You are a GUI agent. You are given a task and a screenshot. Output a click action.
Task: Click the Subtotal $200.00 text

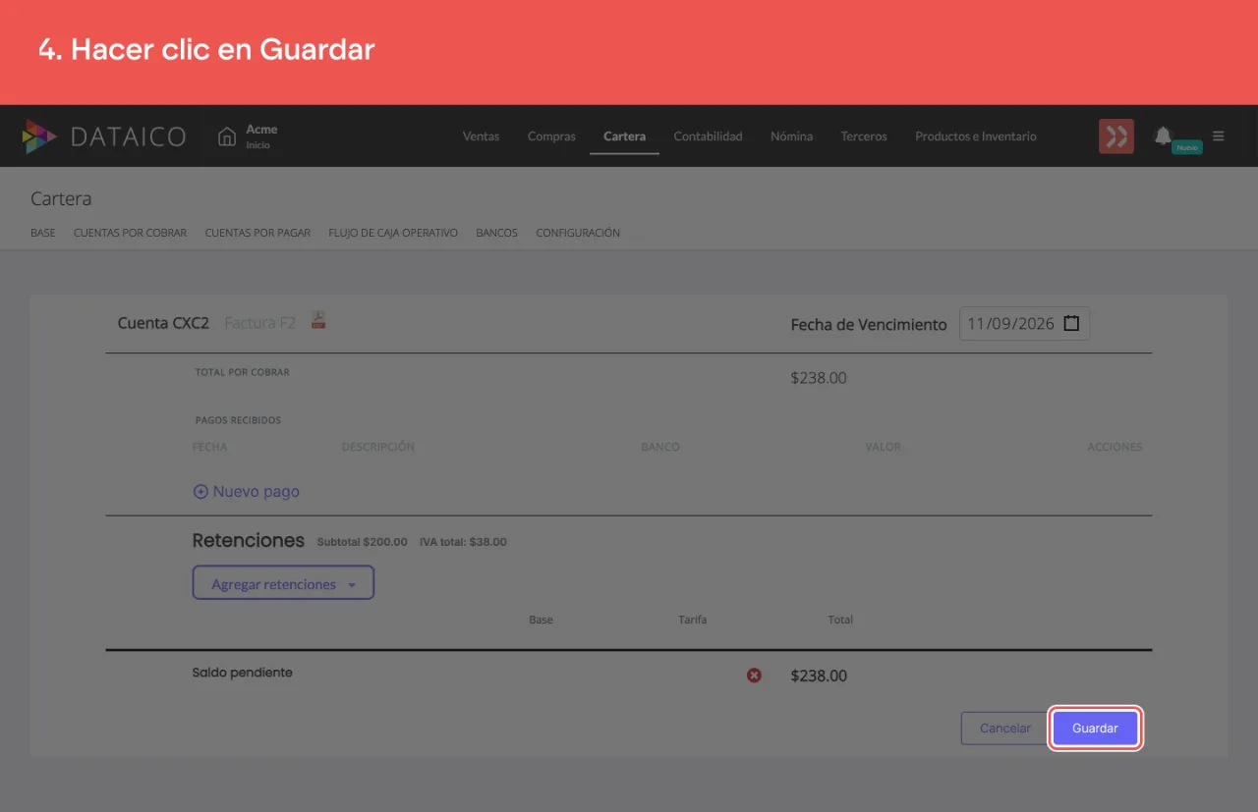tap(362, 542)
